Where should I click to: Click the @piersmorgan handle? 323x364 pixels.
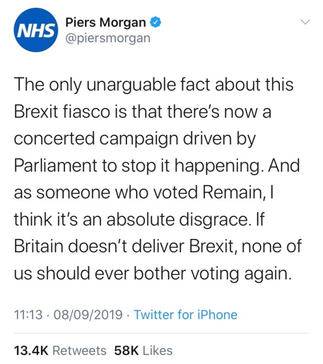click(108, 38)
